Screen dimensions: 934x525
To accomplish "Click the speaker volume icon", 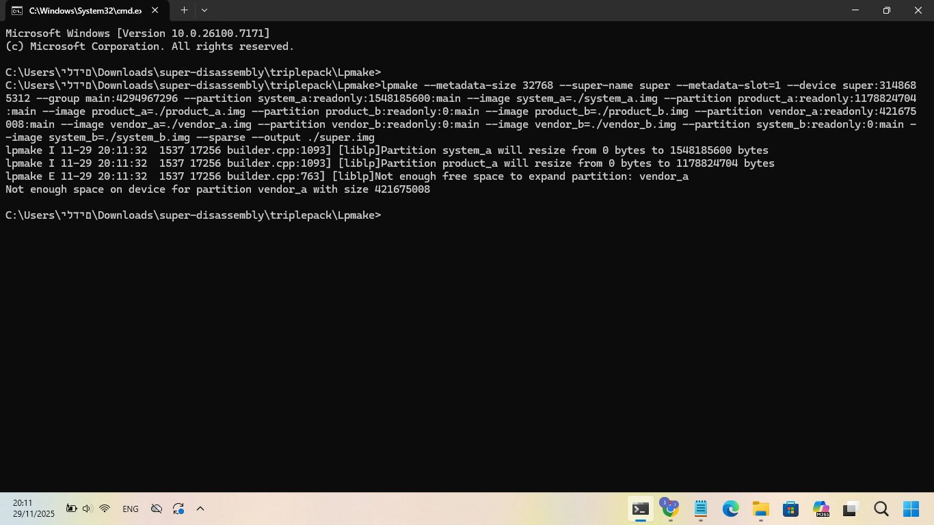I will (x=88, y=509).
